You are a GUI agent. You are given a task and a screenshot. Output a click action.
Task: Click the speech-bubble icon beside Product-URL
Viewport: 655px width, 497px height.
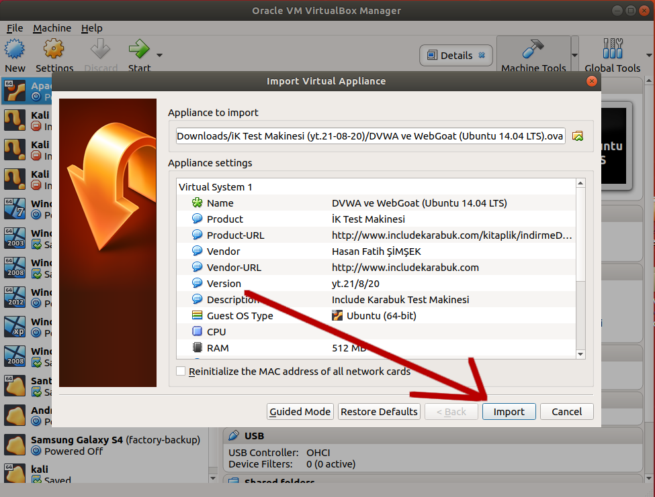pyautogui.click(x=197, y=235)
